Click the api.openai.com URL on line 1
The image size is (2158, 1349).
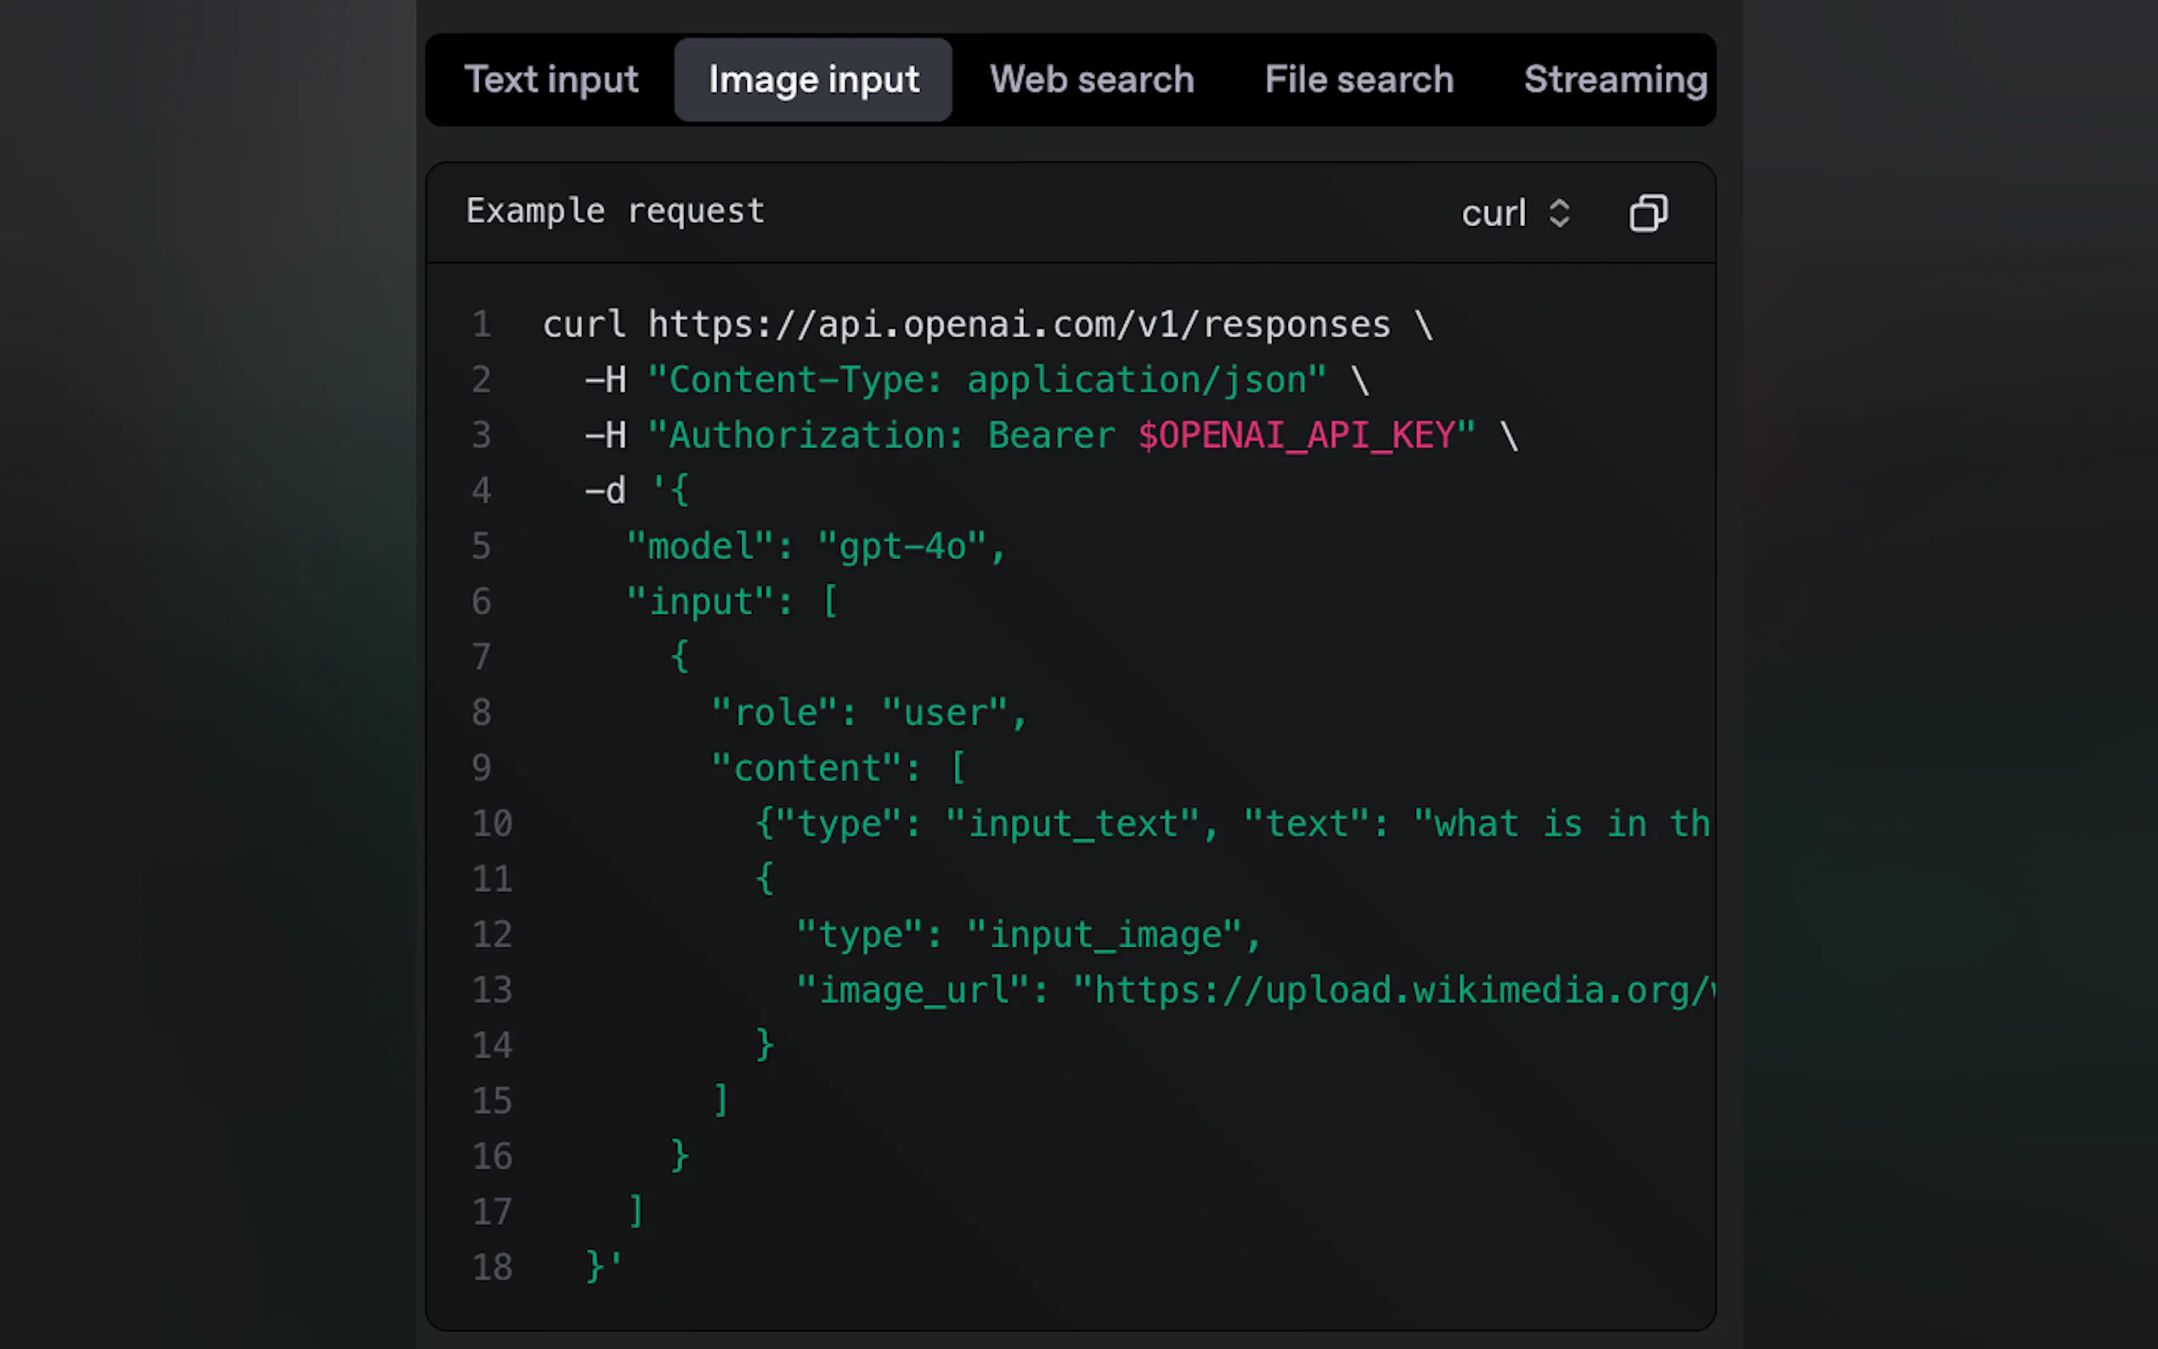coord(1018,325)
